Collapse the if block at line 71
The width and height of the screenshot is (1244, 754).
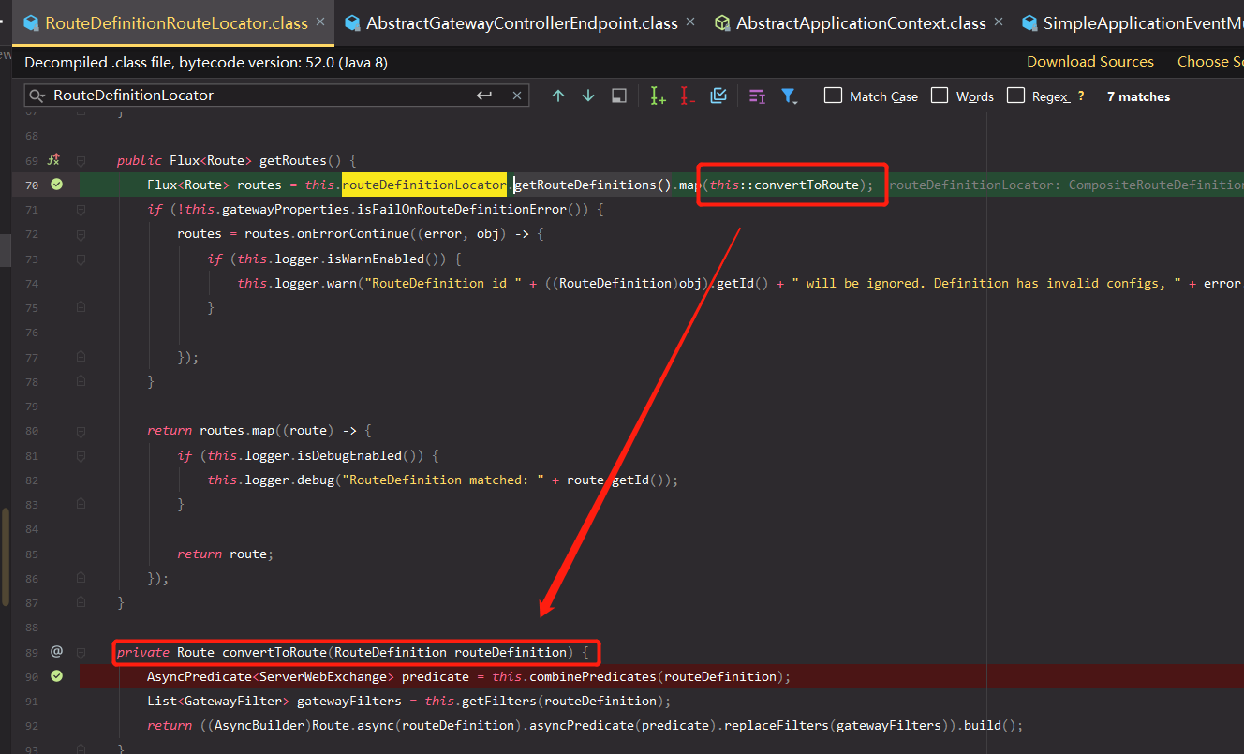(x=81, y=209)
